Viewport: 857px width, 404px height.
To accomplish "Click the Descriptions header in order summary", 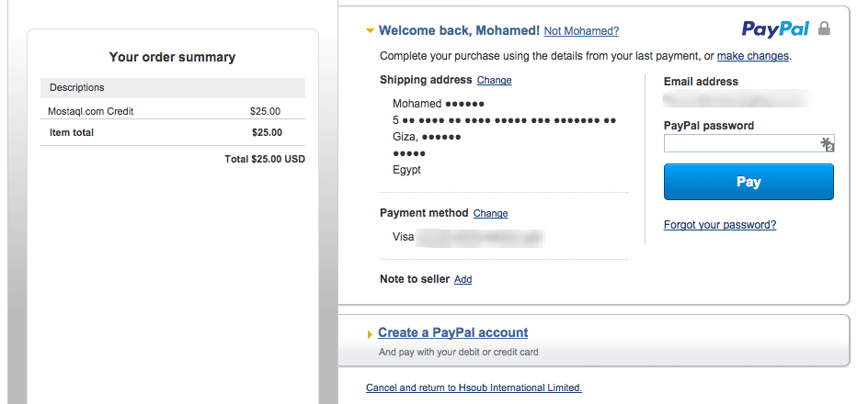I will [x=77, y=88].
